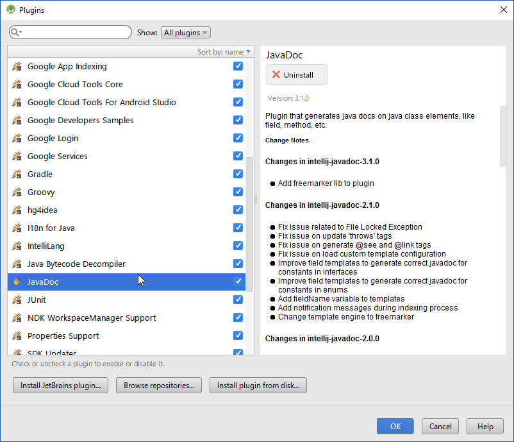Open the Show All plugins dropdown

click(x=185, y=33)
